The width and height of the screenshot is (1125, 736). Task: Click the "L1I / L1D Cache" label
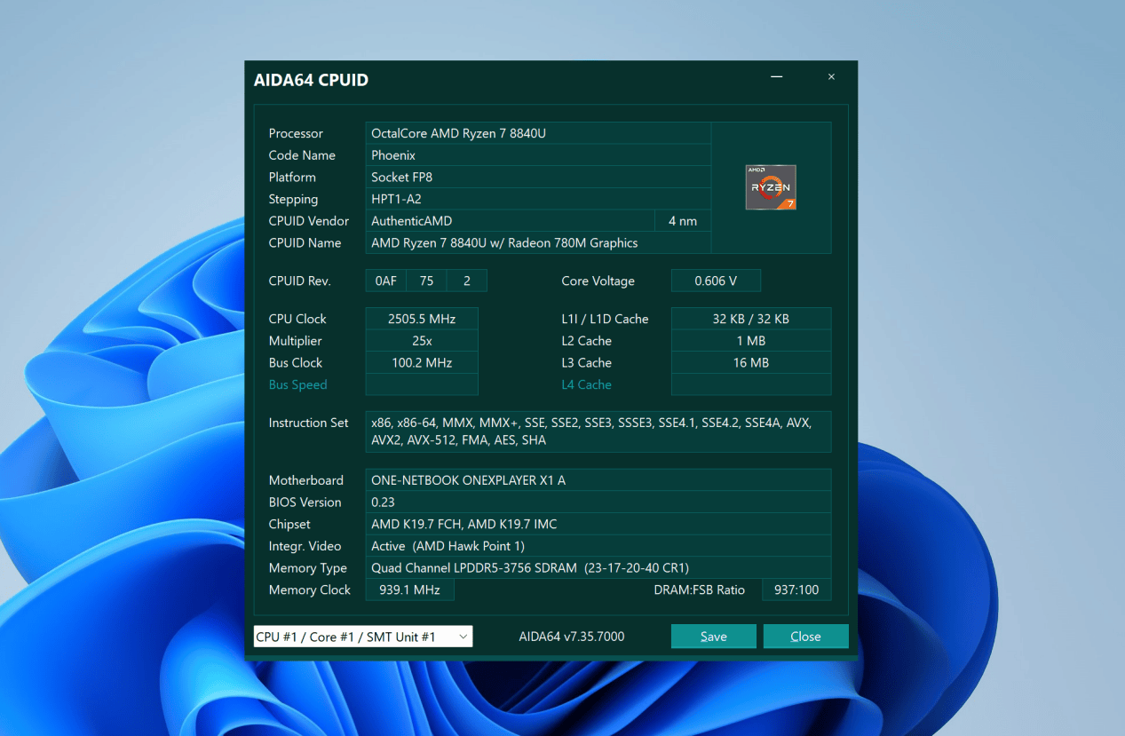click(606, 319)
